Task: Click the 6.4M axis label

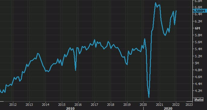Action: (x=198, y=14)
